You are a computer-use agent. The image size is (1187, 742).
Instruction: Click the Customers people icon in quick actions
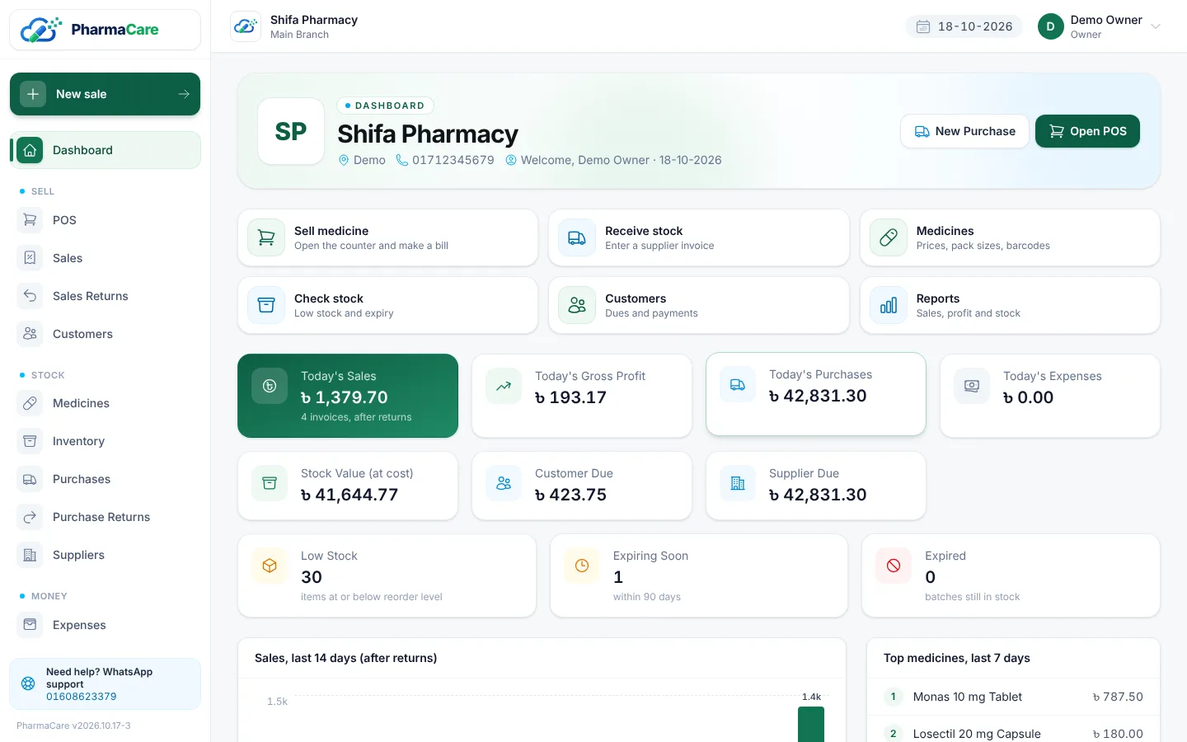point(577,305)
